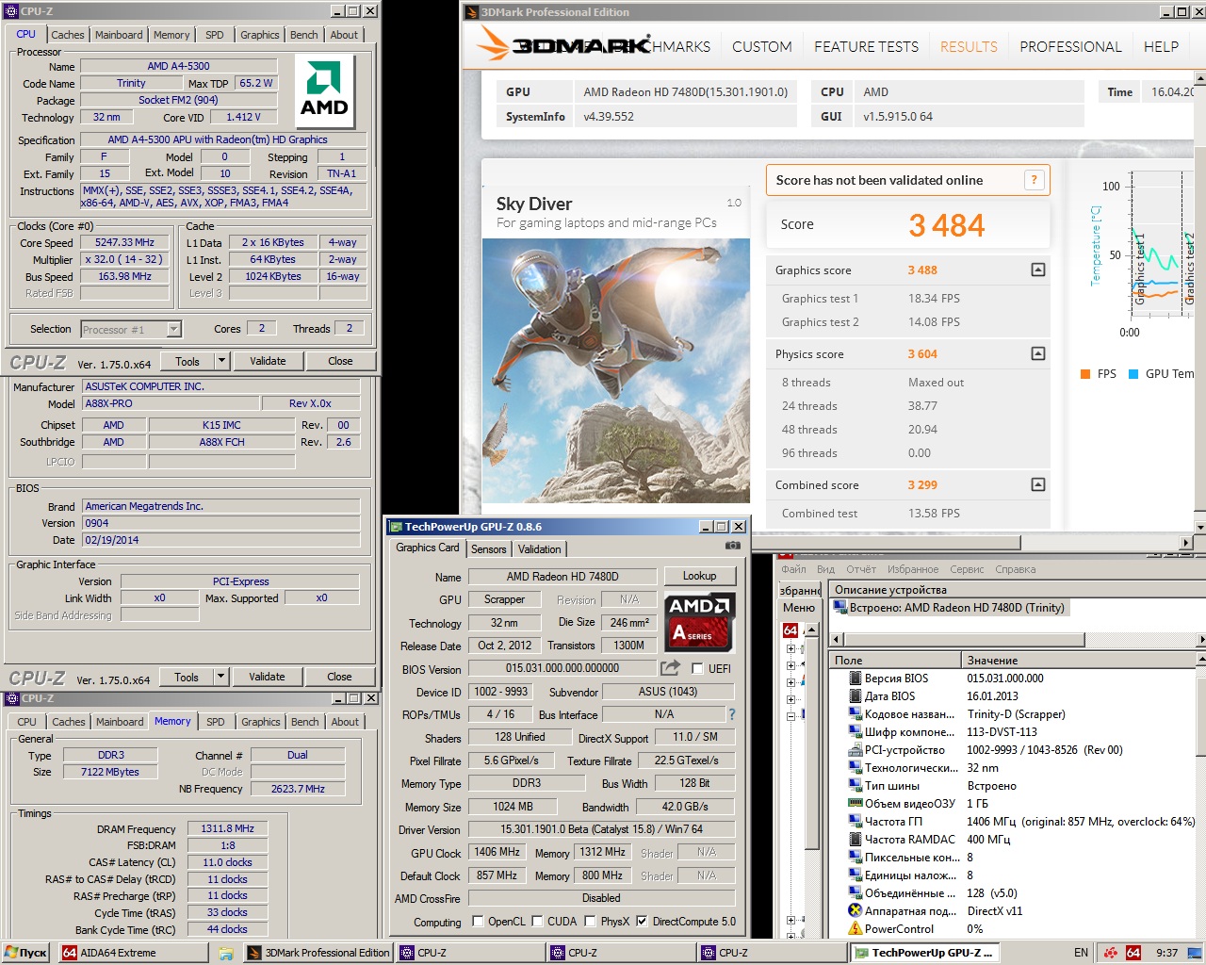Click Close in the Mainboard CPU-Z window
The width and height of the screenshot is (1206, 965).
pos(339,677)
